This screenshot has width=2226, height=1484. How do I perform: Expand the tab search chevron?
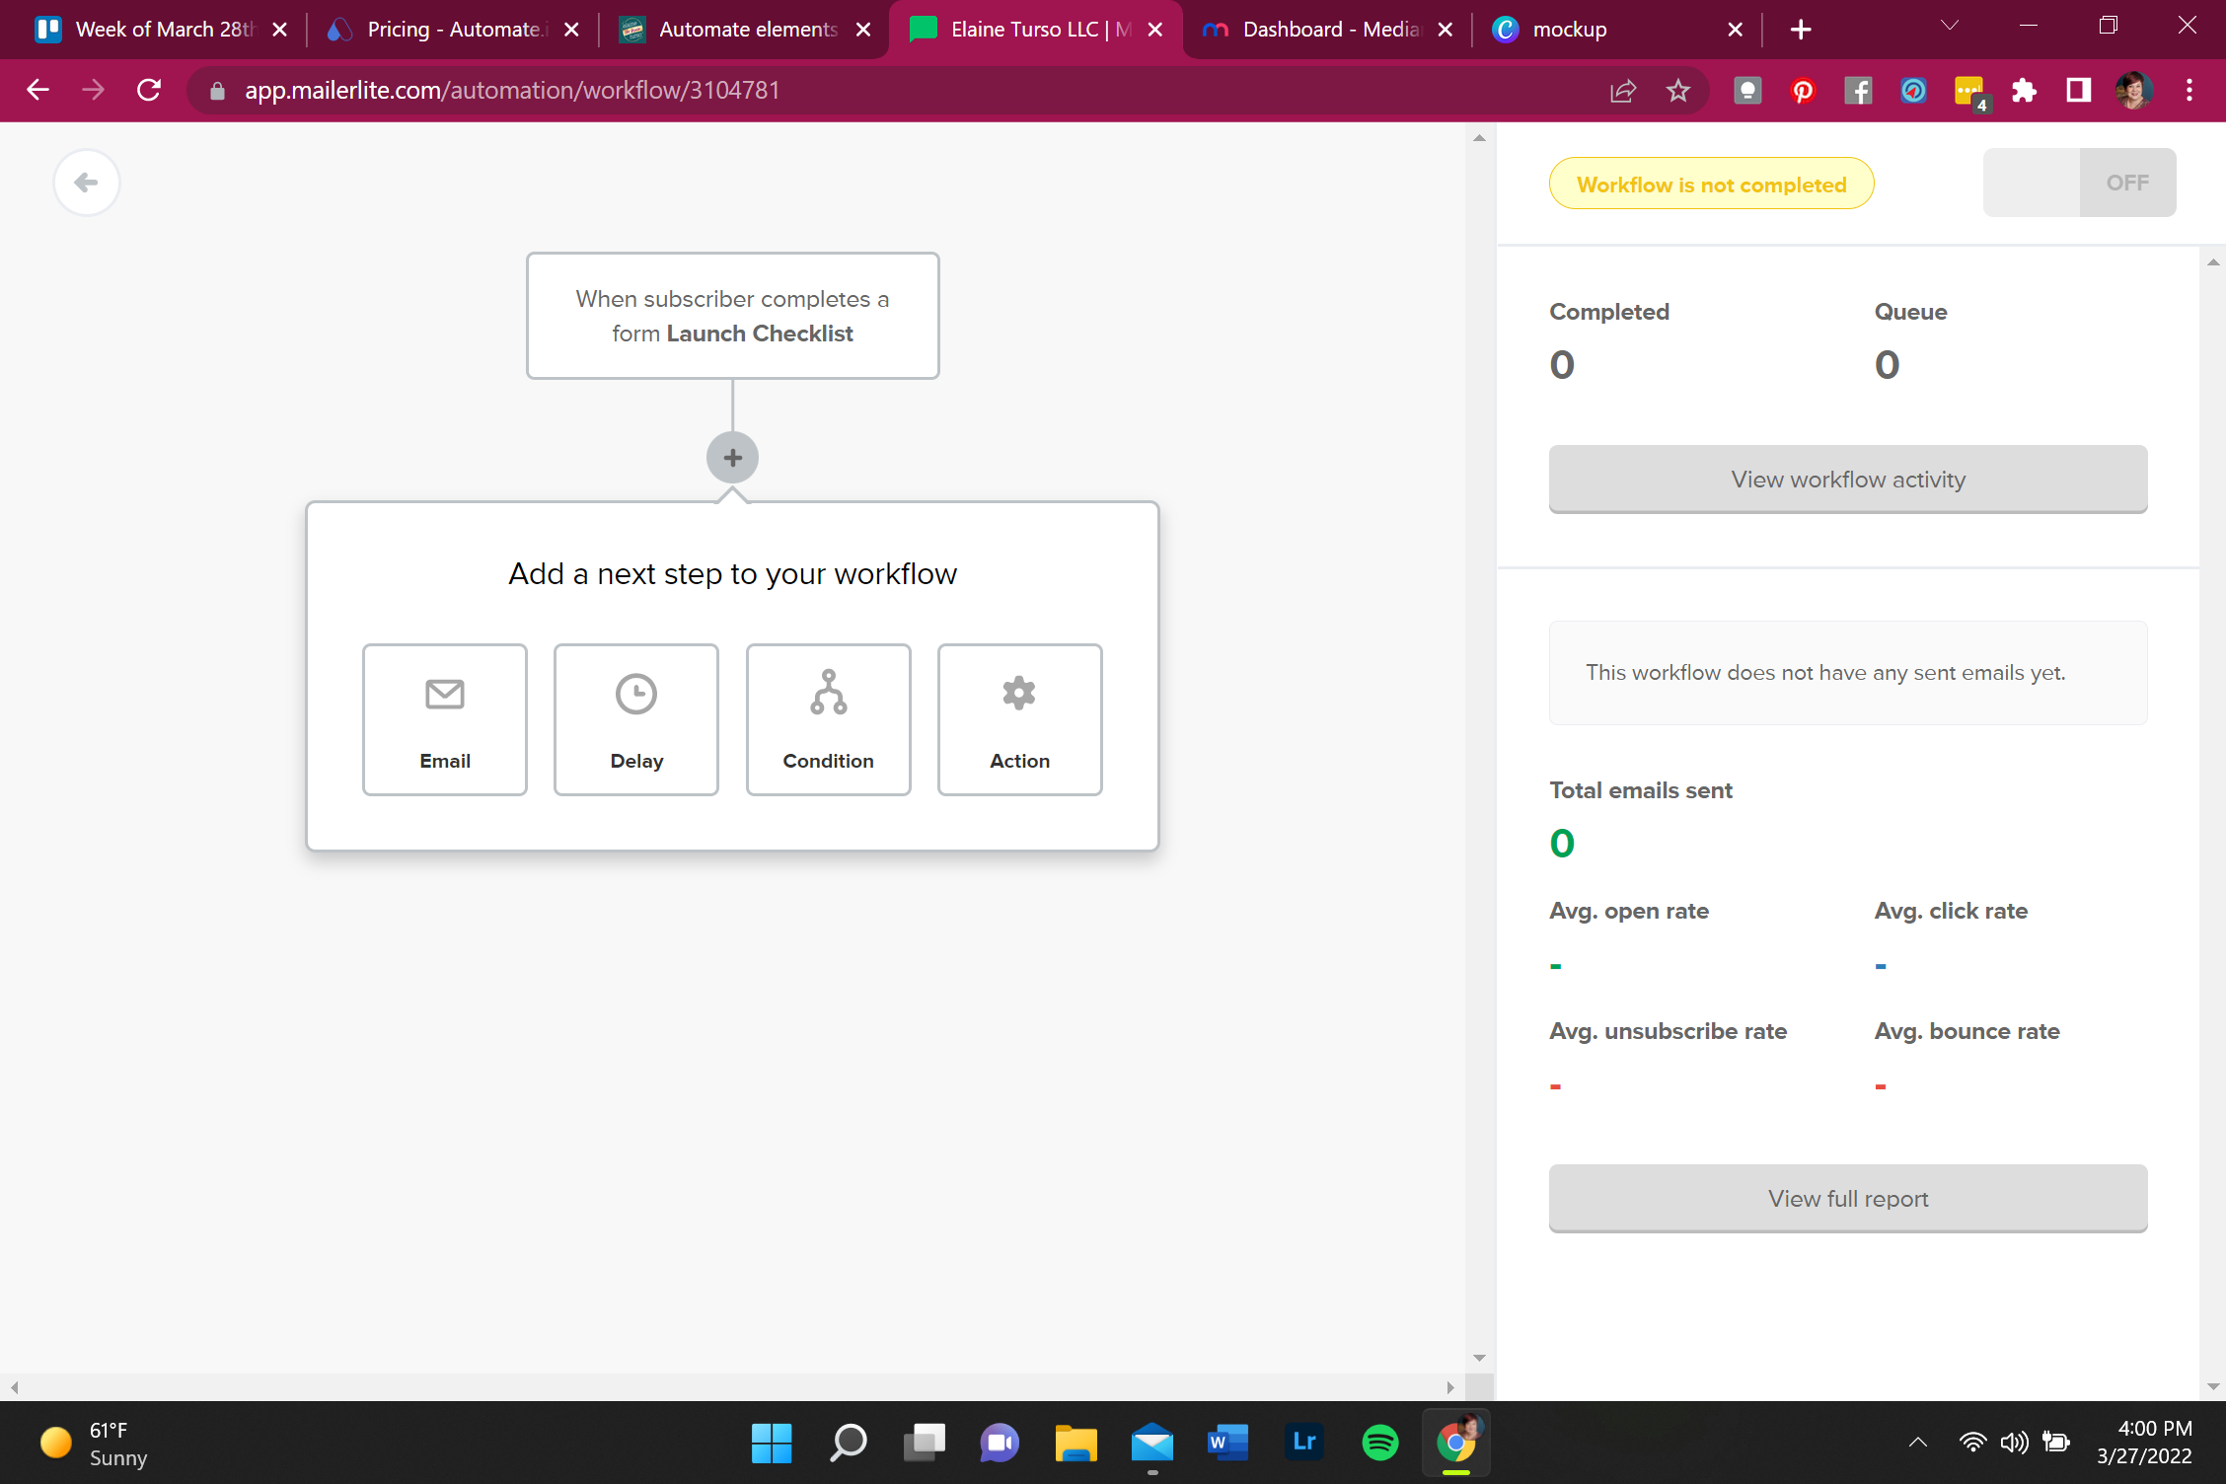[x=1949, y=27]
